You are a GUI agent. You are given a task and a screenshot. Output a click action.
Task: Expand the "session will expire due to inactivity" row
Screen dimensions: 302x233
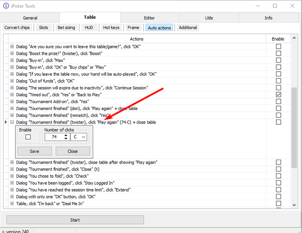[12, 88]
